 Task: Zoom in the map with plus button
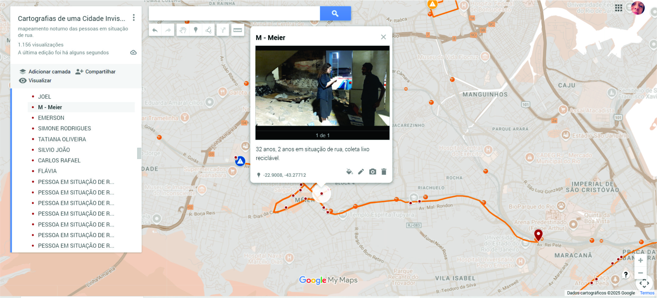pos(640,260)
